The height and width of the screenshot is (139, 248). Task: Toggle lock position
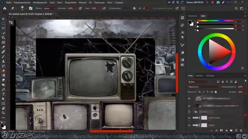[208, 92]
